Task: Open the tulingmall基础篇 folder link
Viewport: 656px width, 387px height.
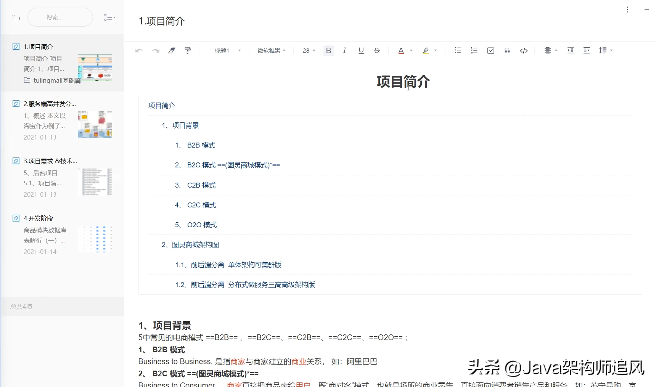Action: [x=53, y=80]
